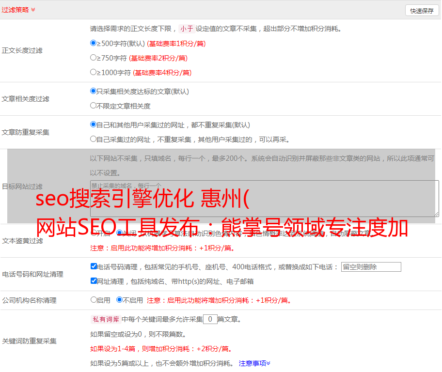The image size is (442, 372).
Task: Click the 小于 highlighted tag
Action: tap(187, 29)
